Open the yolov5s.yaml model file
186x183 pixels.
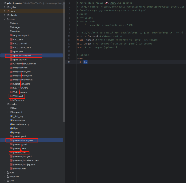(x=20, y=152)
